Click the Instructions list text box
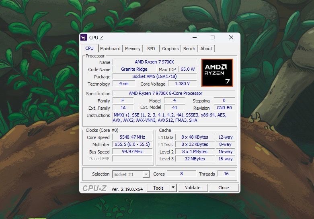314x219 pixels. click(174, 117)
